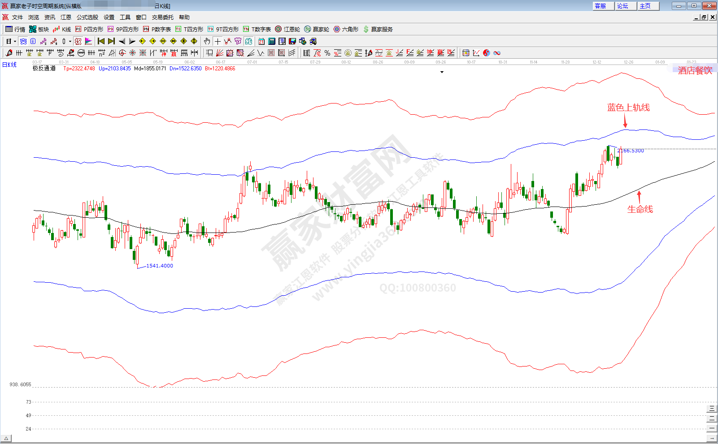
Task: Expand the bottom-left triangle panel expander
Action: (6, 438)
